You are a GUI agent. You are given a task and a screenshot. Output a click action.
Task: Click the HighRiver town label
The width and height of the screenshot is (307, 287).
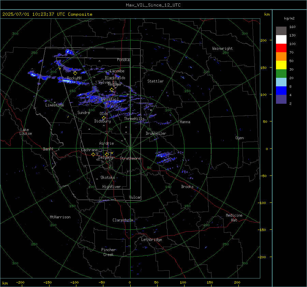coord(112,187)
